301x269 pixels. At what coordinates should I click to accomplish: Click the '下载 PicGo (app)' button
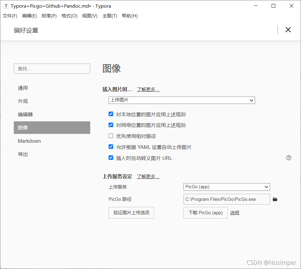(x=205, y=212)
